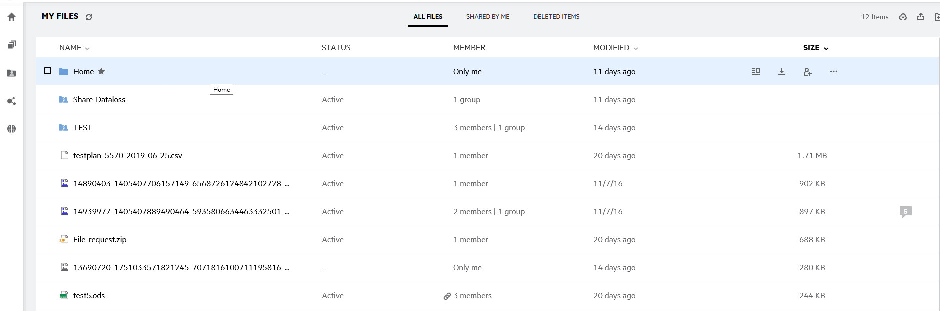Open the globe icon in left sidebar
Viewport: 940px width, 311px height.
pos(11,129)
